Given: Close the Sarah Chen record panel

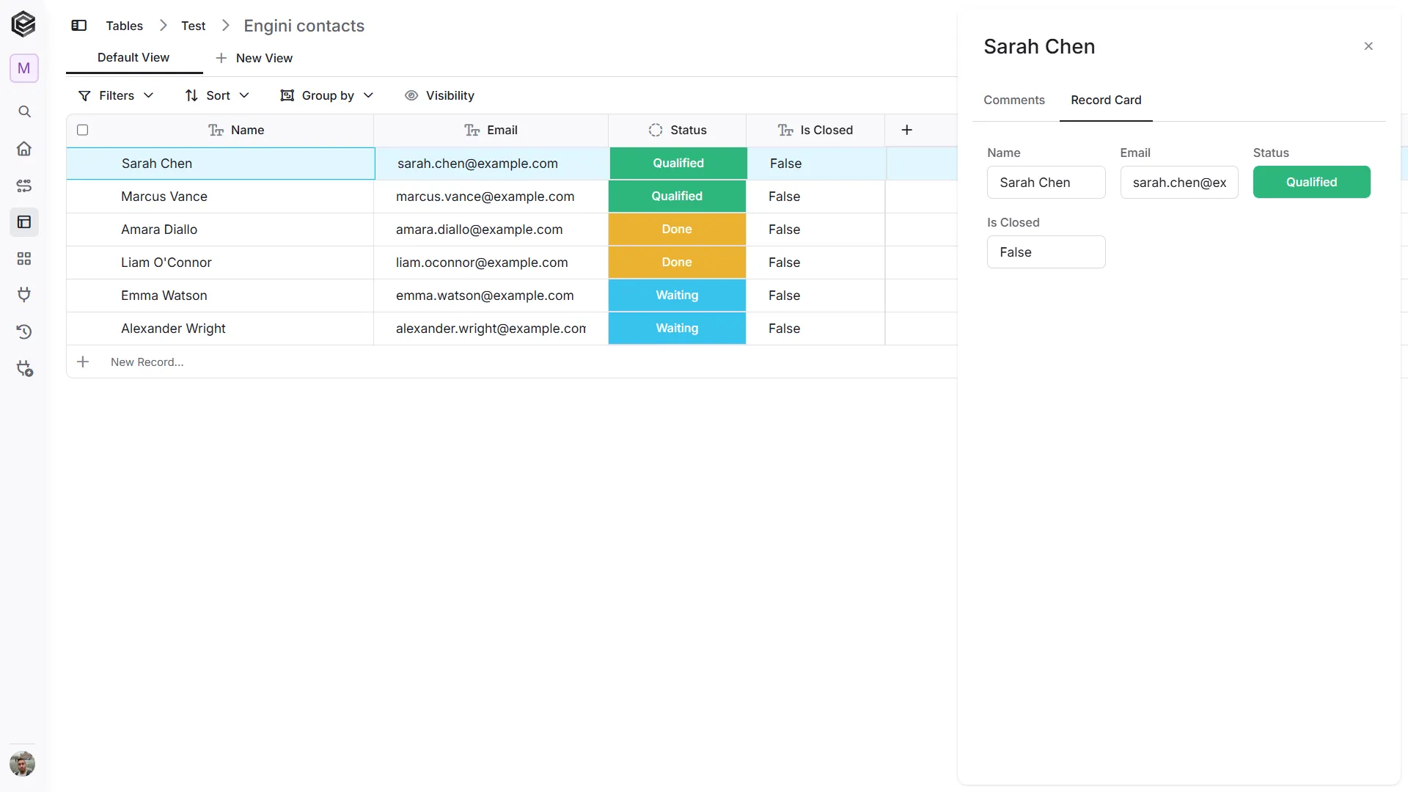Looking at the screenshot, I should pyautogui.click(x=1368, y=46).
